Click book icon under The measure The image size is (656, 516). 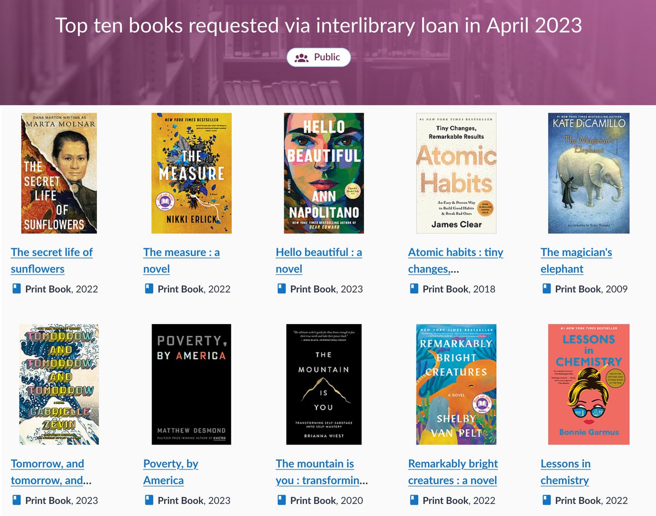[x=149, y=289]
